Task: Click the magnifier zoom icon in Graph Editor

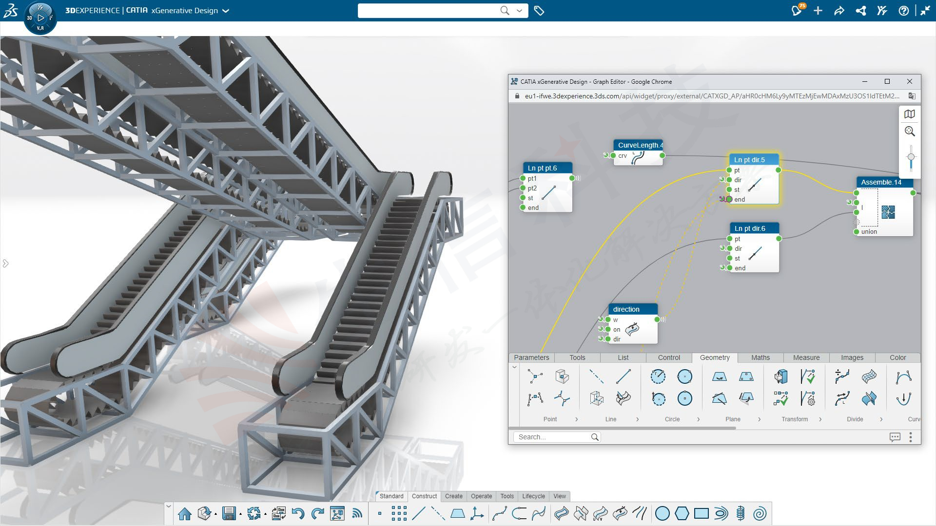Action: [910, 131]
